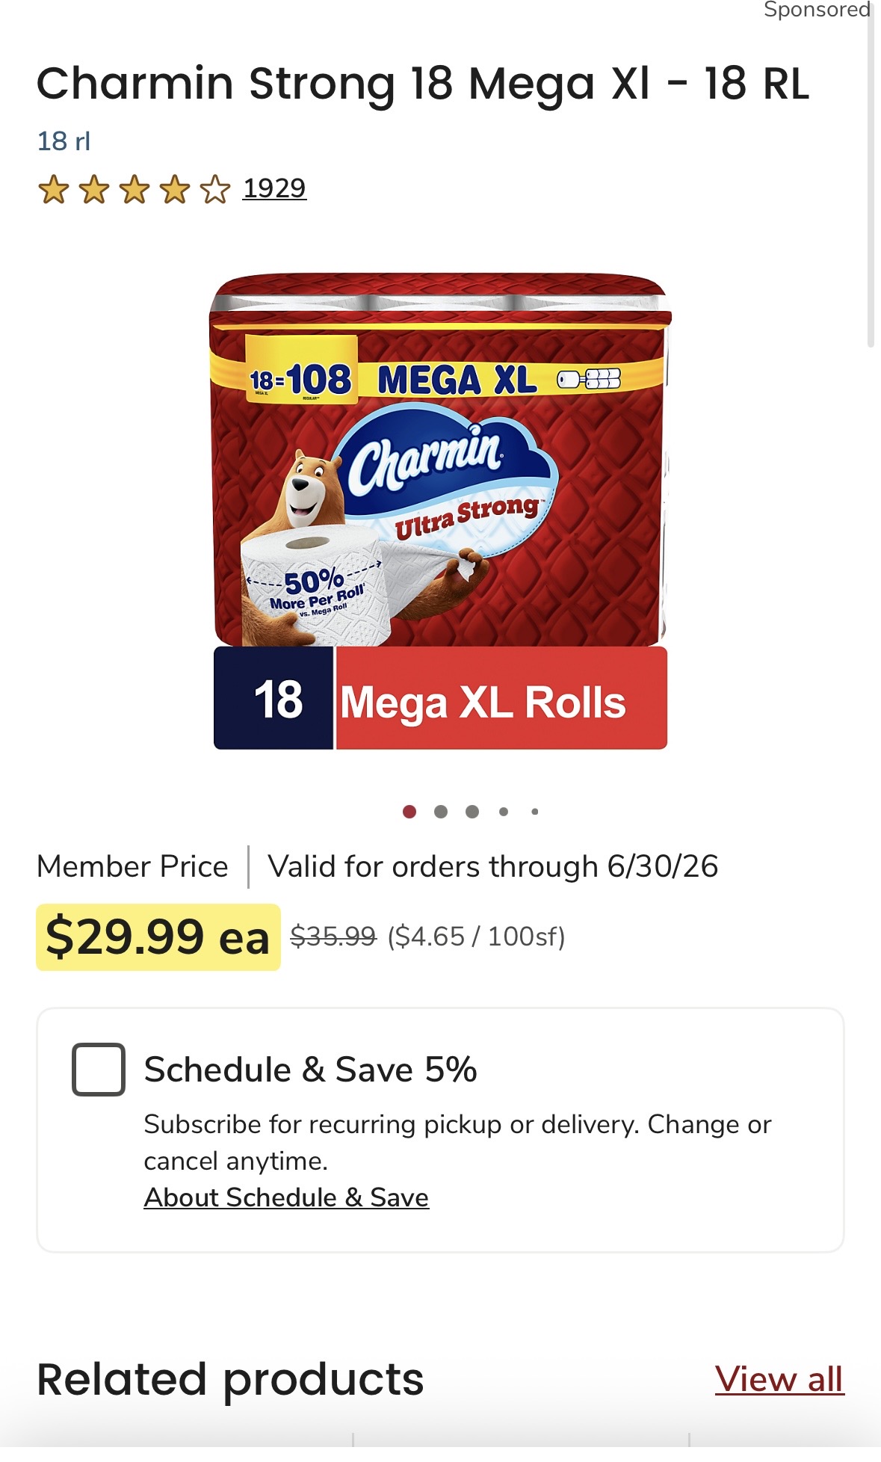
Task: Click the Schedule & Save 5% label text
Action: (310, 1069)
